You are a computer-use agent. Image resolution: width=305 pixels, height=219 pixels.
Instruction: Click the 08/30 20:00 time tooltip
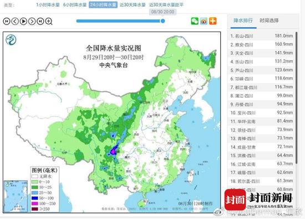point(163,12)
